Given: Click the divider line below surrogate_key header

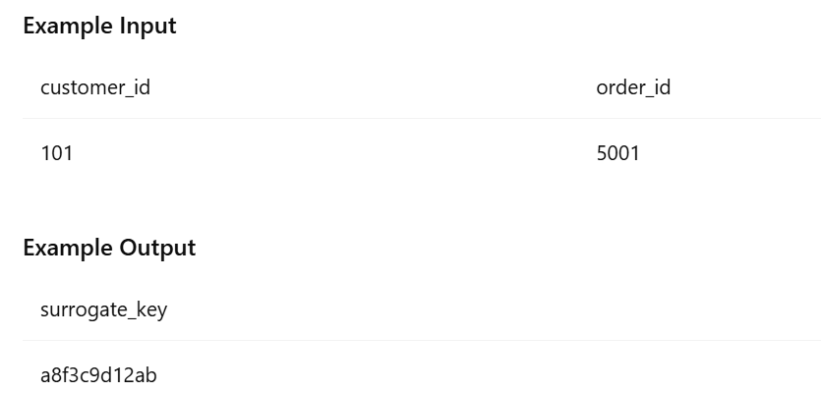Looking at the screenshot, I should [422, 341].
